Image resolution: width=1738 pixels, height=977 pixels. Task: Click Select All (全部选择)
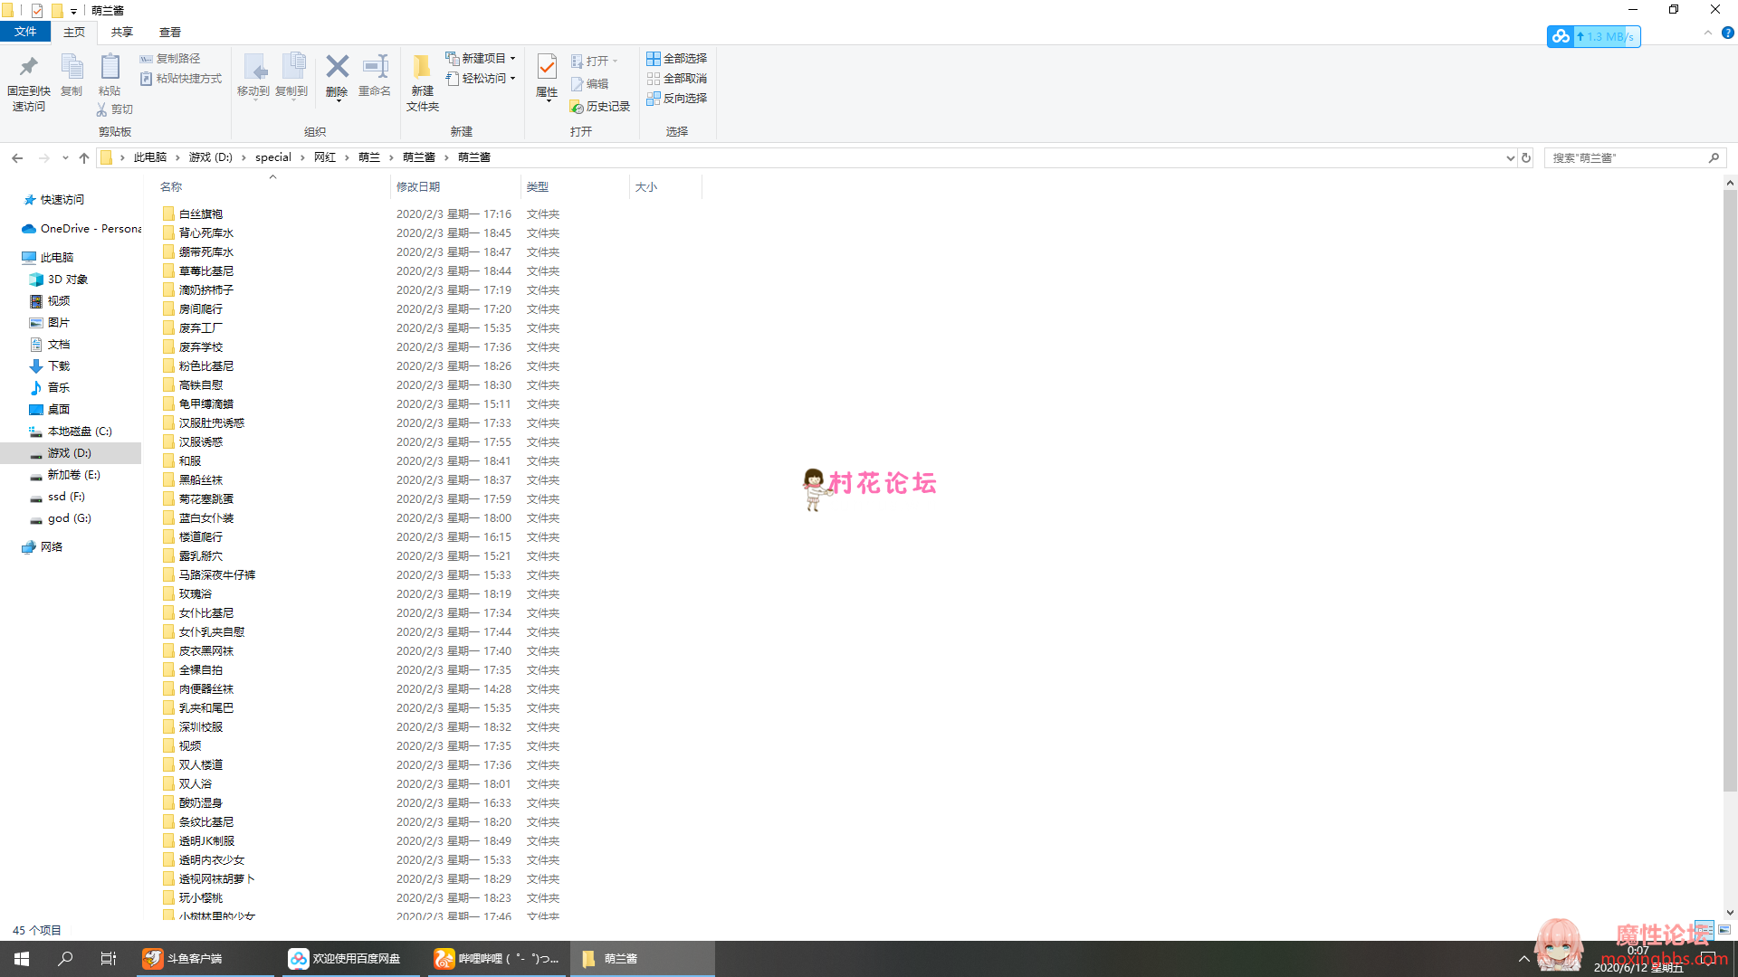(x=676, y=59)
